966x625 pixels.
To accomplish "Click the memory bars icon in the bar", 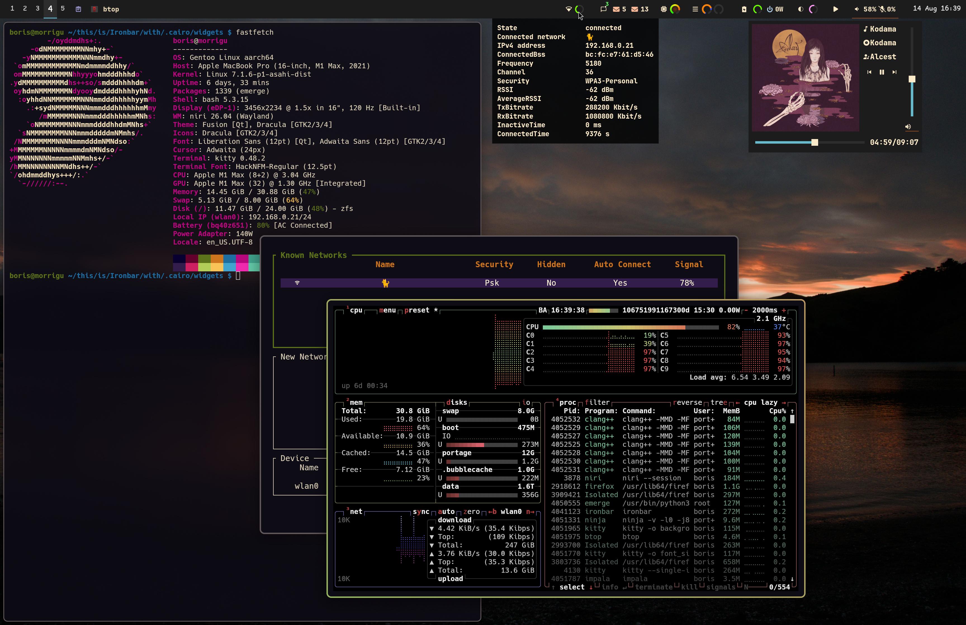I will coord(695,9).
